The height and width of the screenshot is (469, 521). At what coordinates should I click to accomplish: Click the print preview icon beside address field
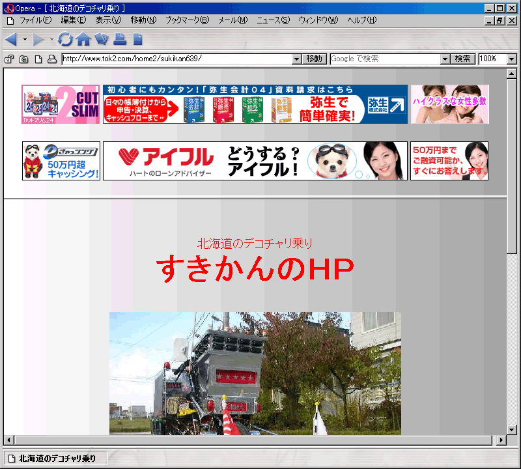tap(52, 59)
